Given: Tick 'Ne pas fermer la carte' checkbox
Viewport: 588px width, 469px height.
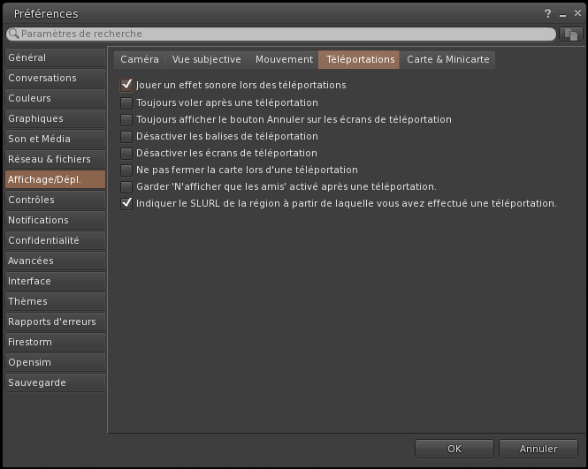Looking at the screenshot, I should [x=126, y=170].
